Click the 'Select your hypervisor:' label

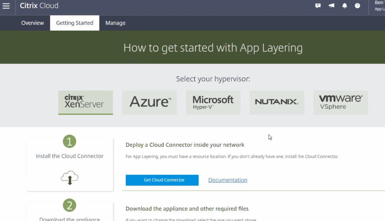pos(213,79)
